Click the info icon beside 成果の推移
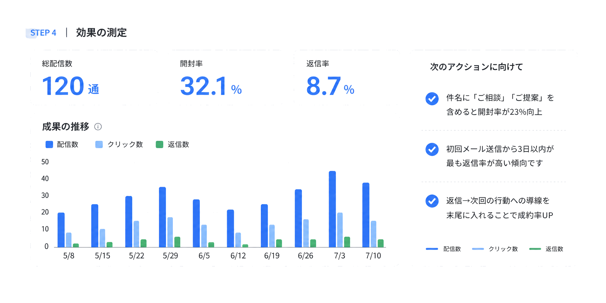The image size is (606, 303). pos(98,127)
